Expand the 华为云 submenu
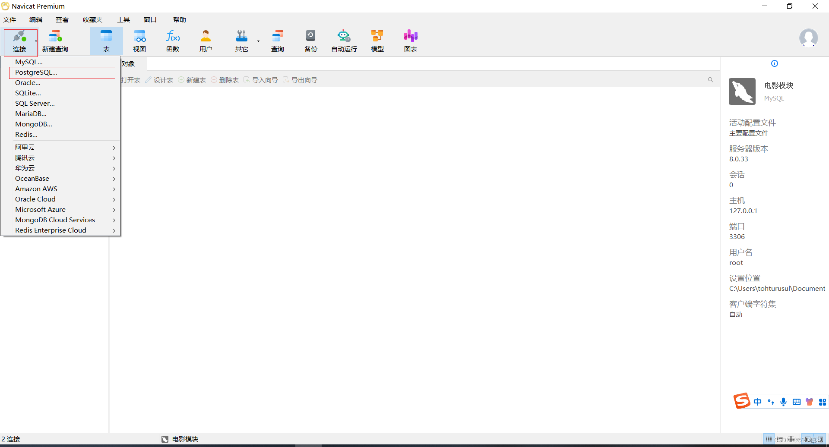 [60, 168]
